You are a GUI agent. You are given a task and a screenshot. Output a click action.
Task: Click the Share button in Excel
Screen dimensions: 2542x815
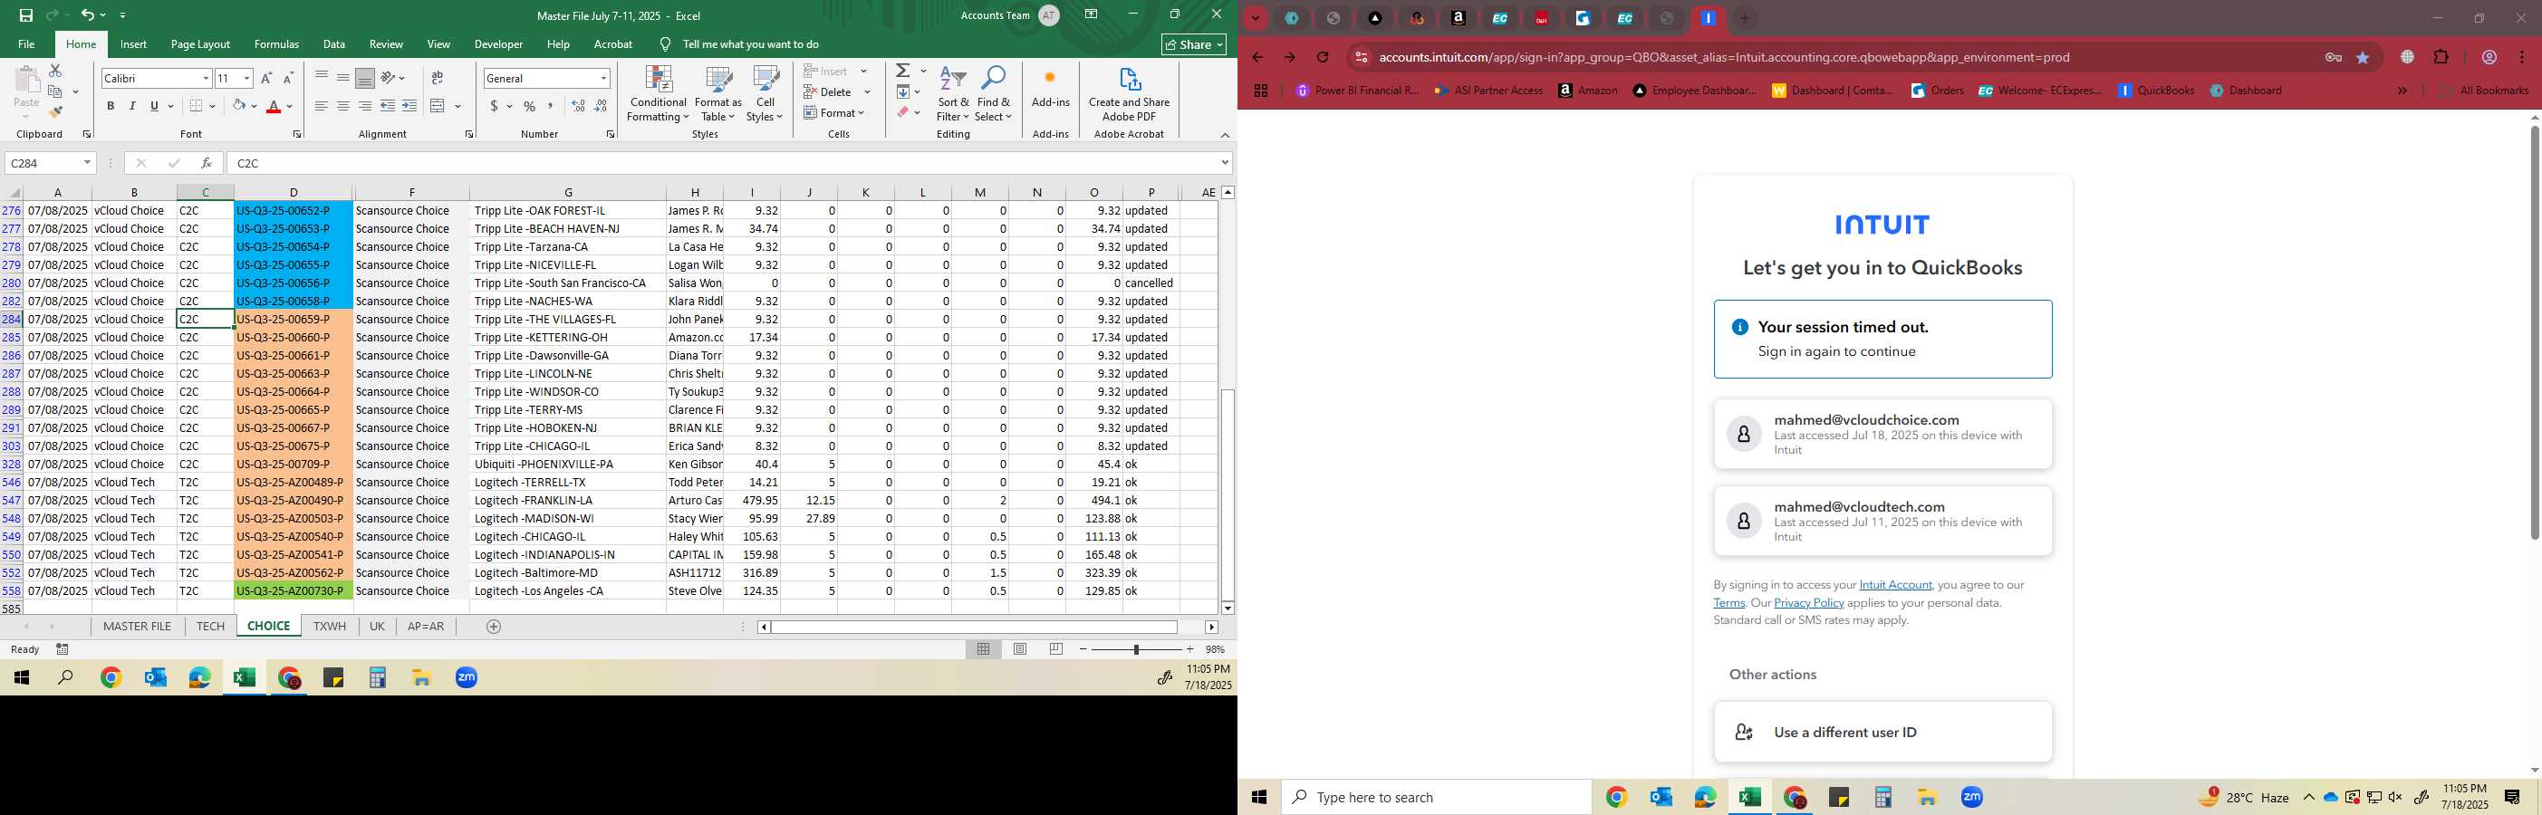click(1194, 44)
